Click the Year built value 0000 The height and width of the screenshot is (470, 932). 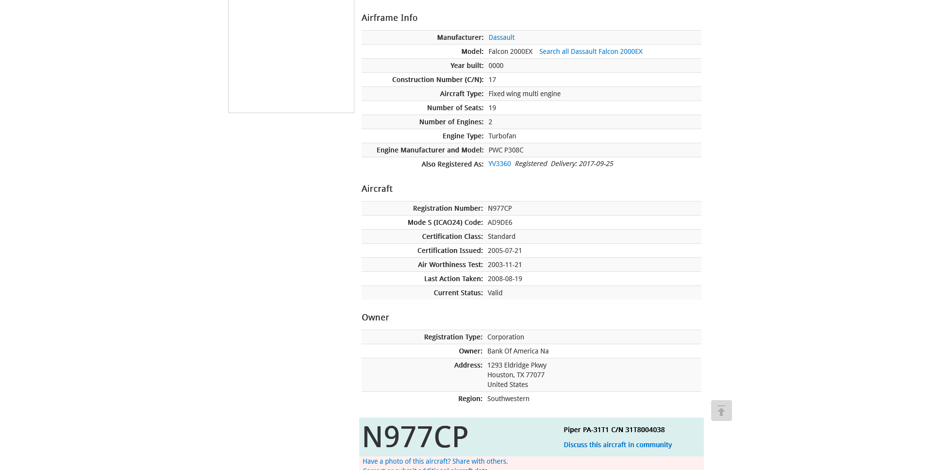click(x=496, y=66)
